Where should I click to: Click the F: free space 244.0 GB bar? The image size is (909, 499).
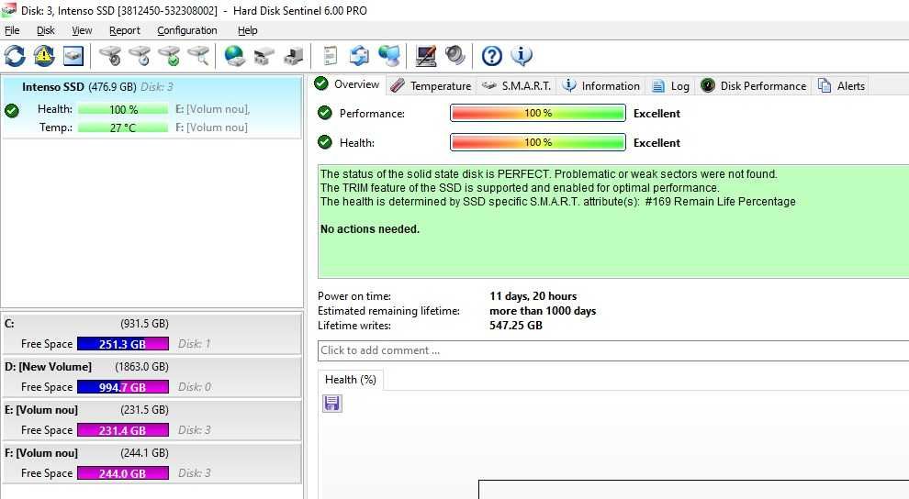[123, 473]
